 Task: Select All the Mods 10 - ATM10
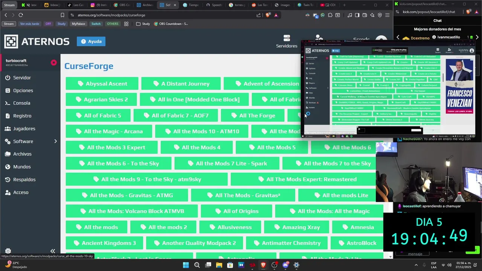pyautogui.click(x=201, y=131)
